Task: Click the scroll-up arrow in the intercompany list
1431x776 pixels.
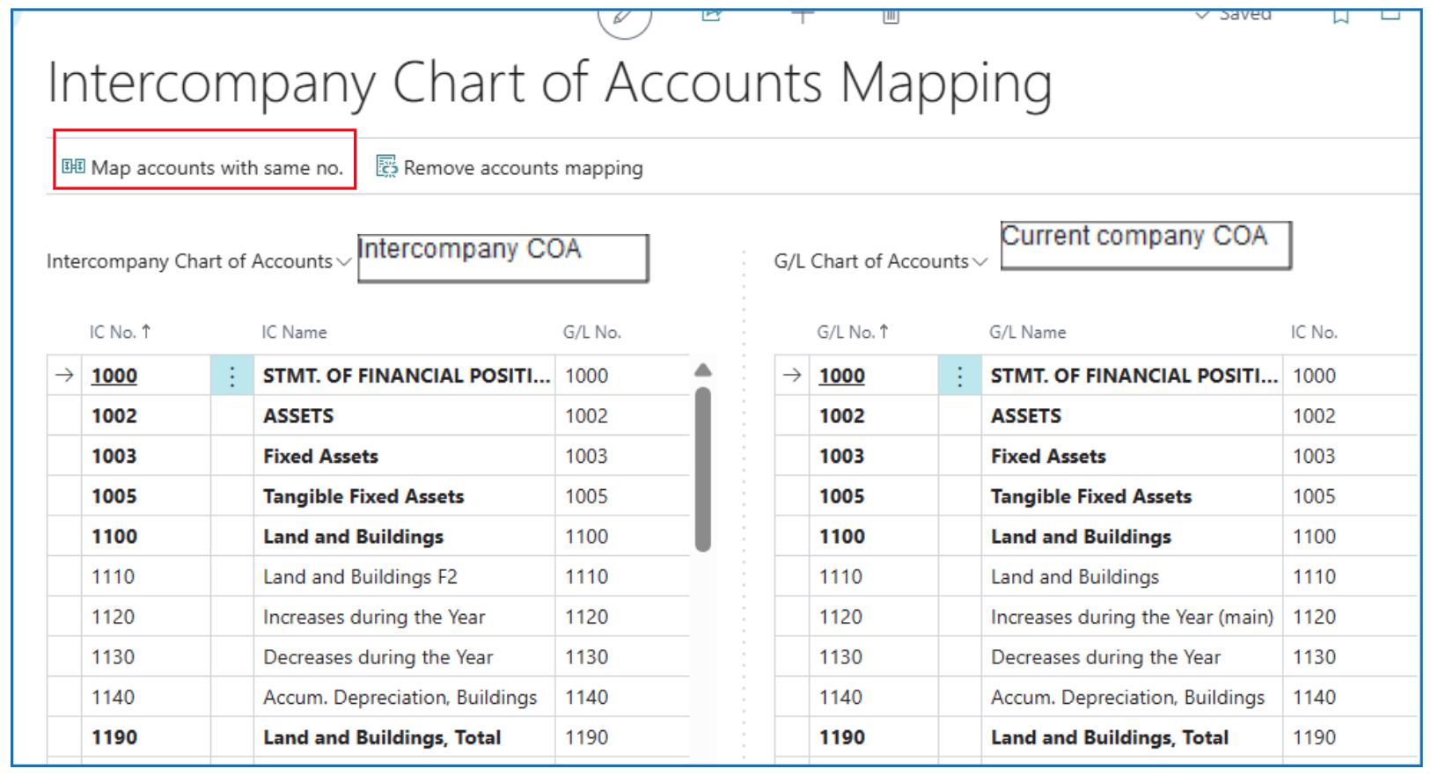Action: 702,370
